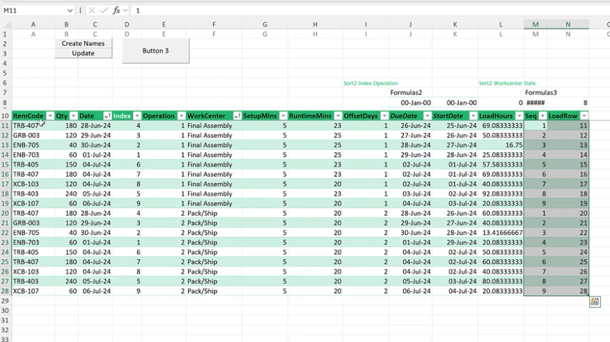The width and height of the screenshot is (610, 342).
Task: Cancel formula entry with the X icon
Action: [91, 10]
